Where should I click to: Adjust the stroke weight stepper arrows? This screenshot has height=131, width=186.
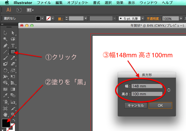pos(67,18)
